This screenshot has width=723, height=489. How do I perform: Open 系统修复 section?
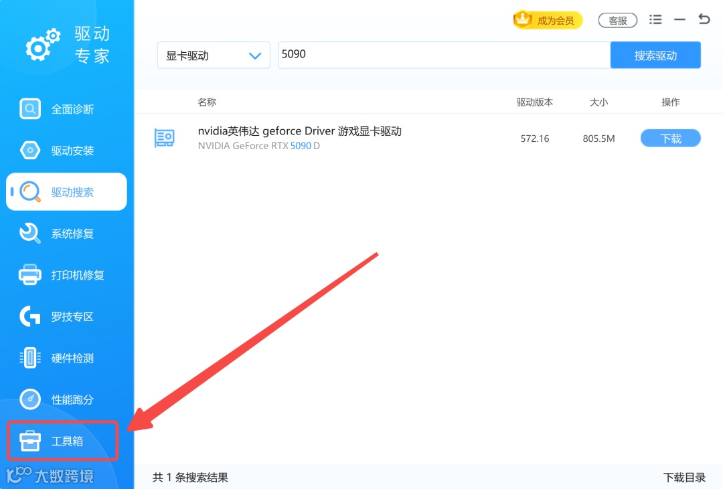click(72, 233)
